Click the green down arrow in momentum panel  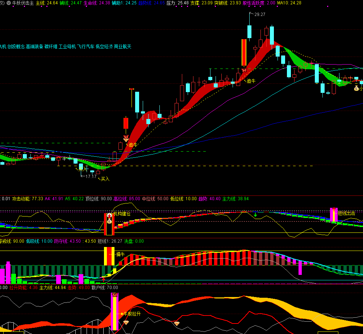click(255, 215)
